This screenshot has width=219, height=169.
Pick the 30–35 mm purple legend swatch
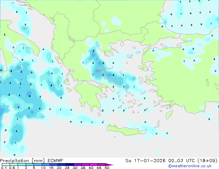pos(78,165)
